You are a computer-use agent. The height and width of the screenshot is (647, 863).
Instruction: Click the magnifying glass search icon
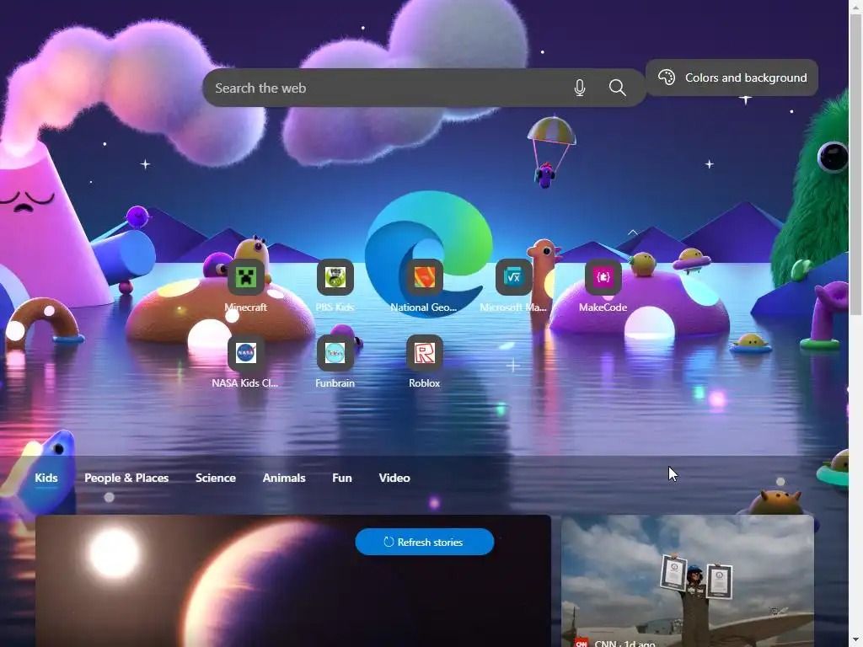(x=618, y=88)
